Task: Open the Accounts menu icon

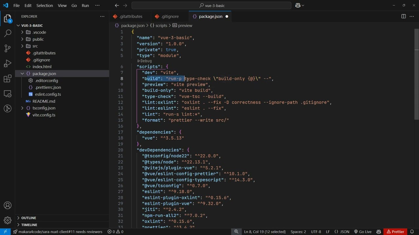Action: 8,205
